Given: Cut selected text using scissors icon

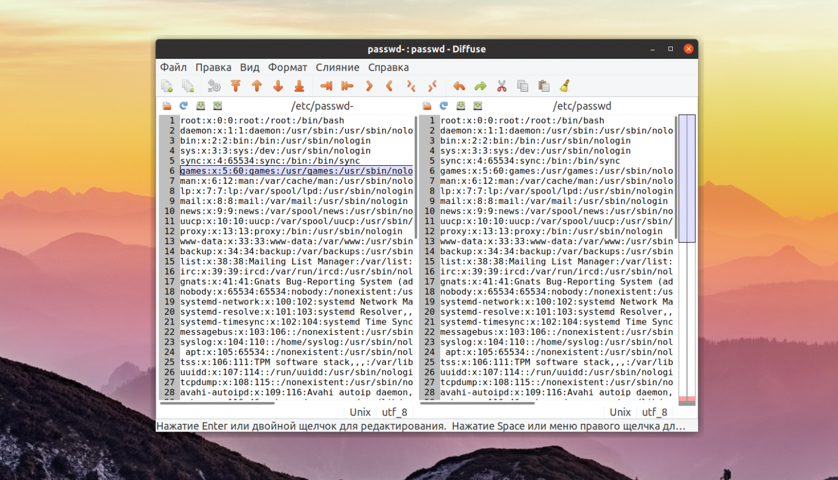Looking at the screenshot, I should coord(501,86).
